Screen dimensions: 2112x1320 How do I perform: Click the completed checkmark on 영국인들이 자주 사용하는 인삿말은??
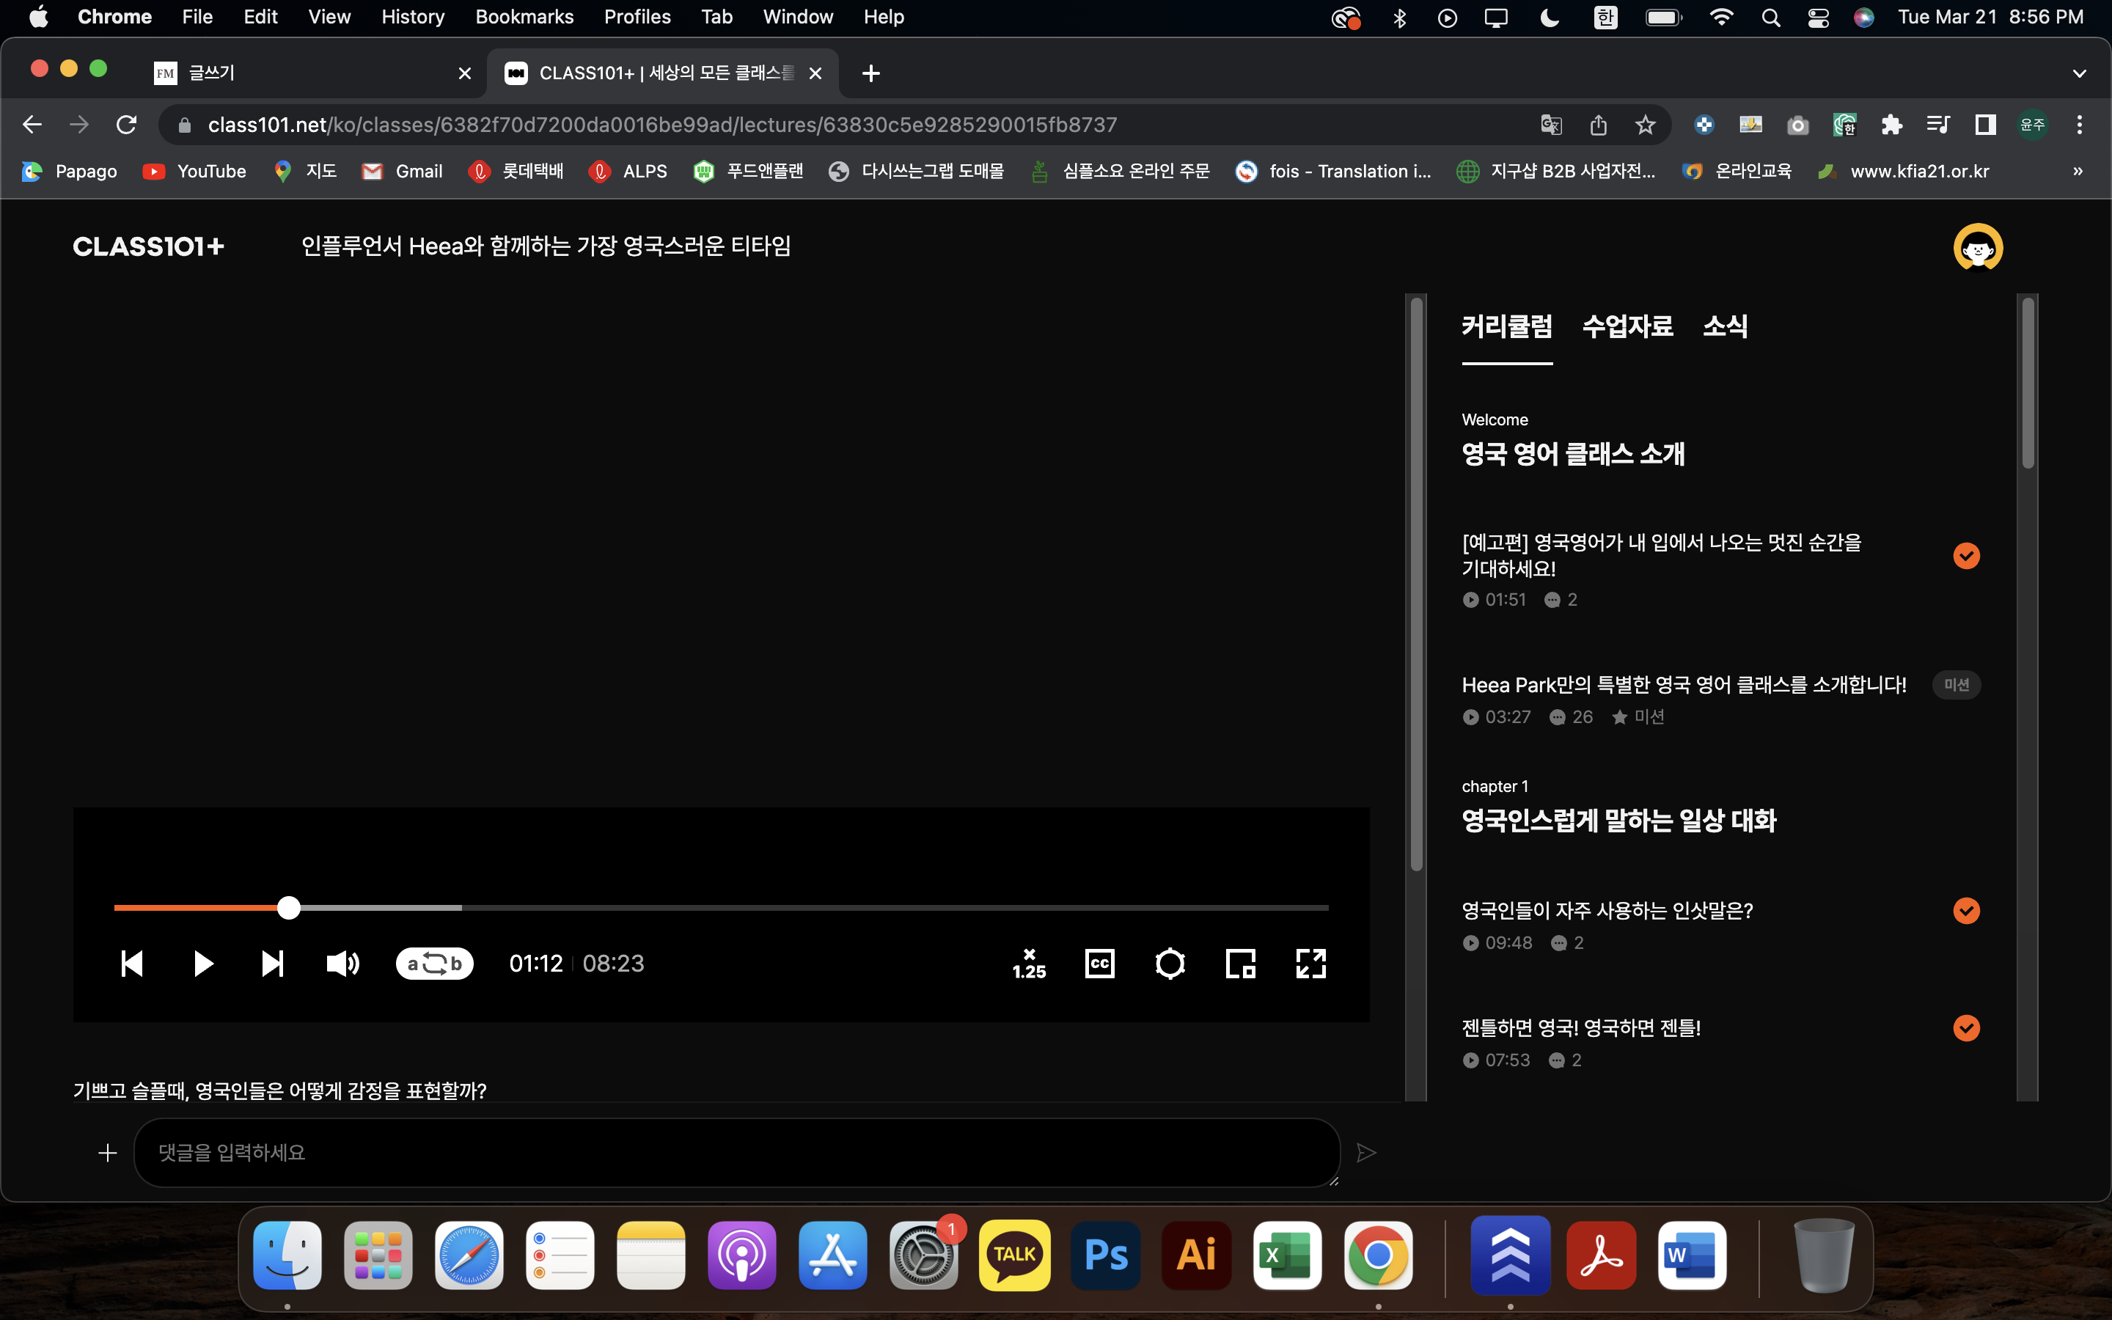click(x=1965, y=911)
